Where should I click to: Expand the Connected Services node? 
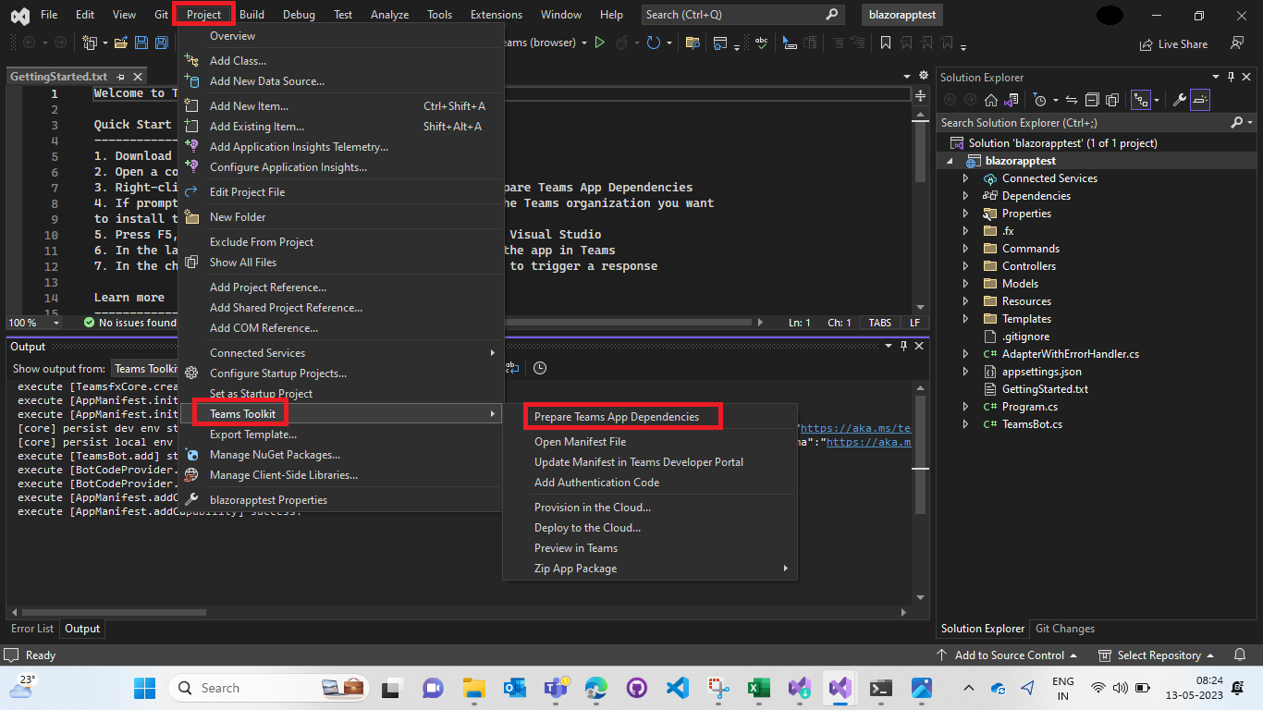point(965,178)
